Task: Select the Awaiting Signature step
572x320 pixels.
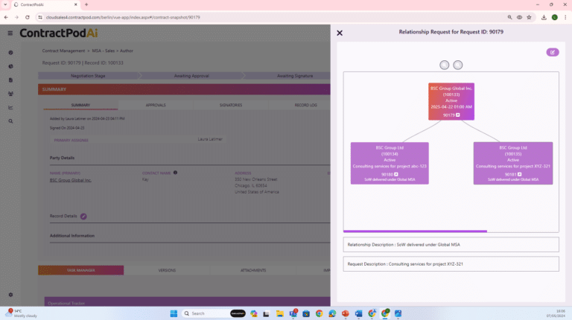Action: click(295, 76)
